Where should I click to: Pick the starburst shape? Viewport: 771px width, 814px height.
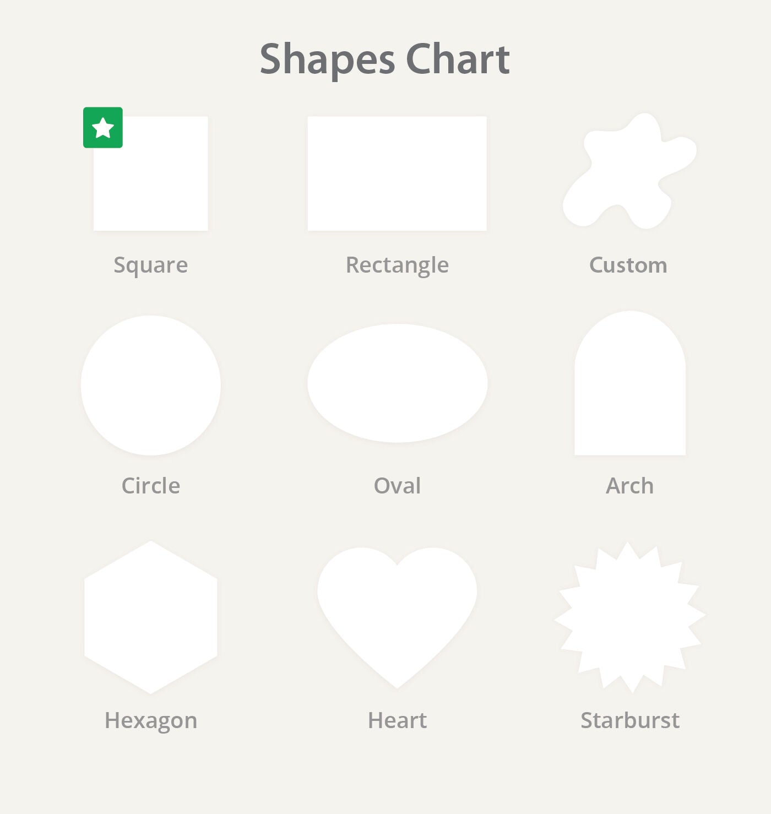tap(630, 617)
